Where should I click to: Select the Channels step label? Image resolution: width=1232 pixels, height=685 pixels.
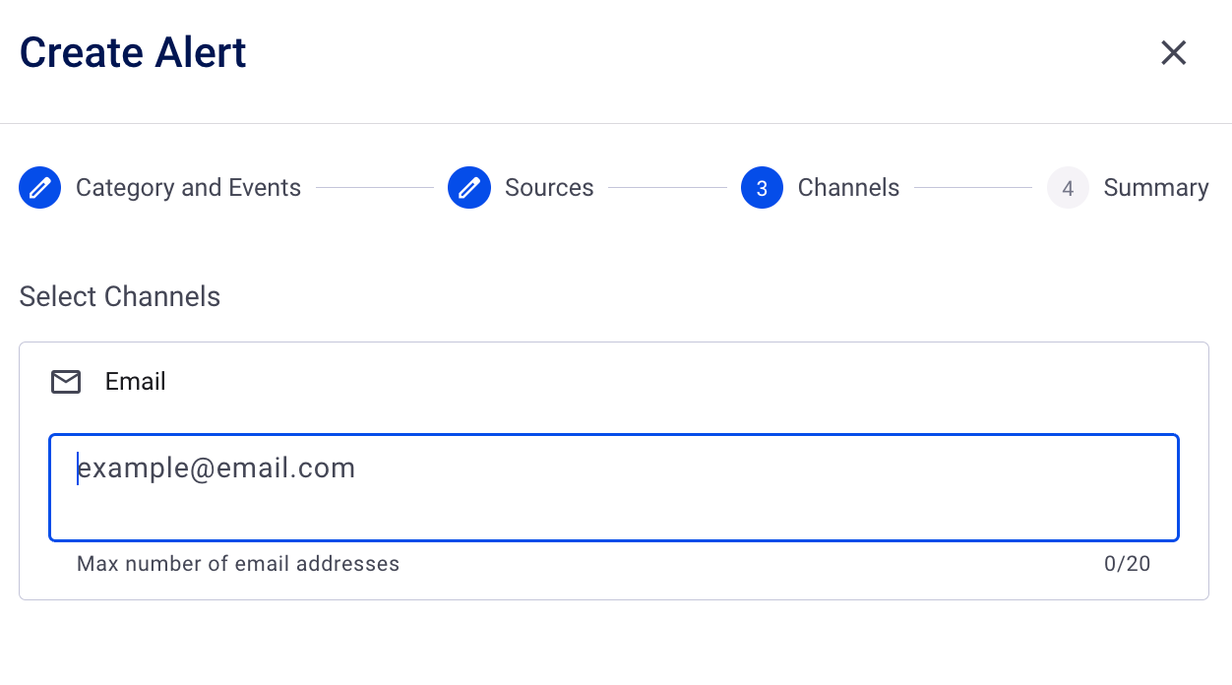(x=848, y=188)
